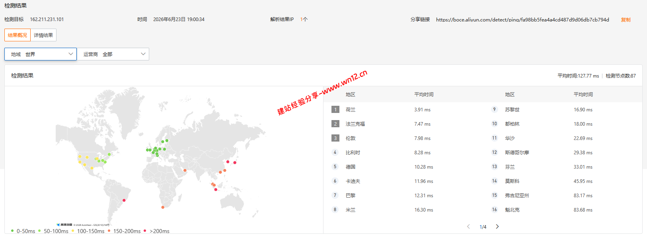Click the >200ms red legend dot
The height and width of the screenshot is (237, 647).
(145, 231)
